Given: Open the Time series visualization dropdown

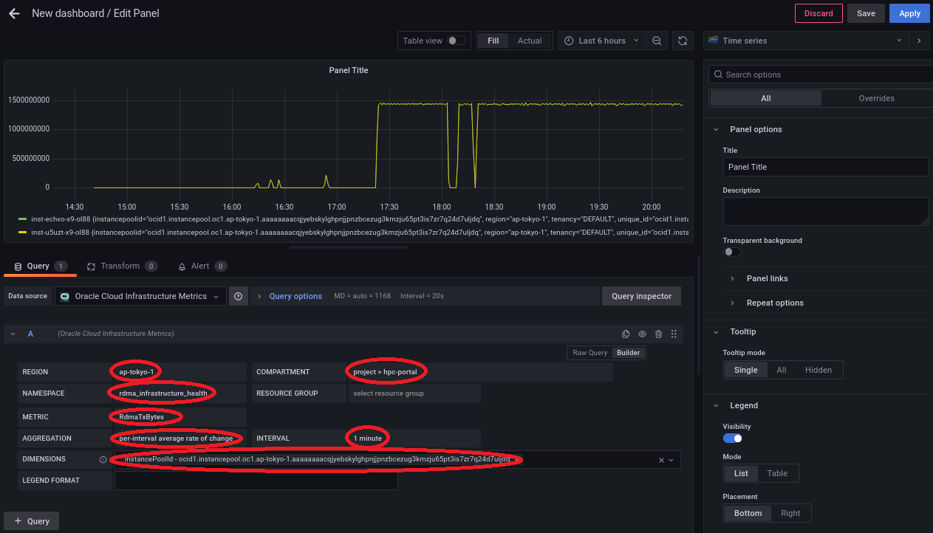Looking at the screenshot, I should (805, 41).
